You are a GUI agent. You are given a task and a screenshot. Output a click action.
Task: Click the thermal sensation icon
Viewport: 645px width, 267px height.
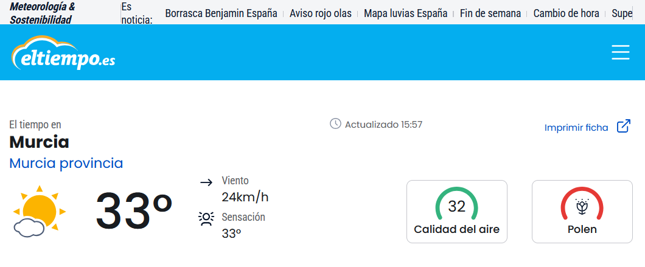pos(206,218)
